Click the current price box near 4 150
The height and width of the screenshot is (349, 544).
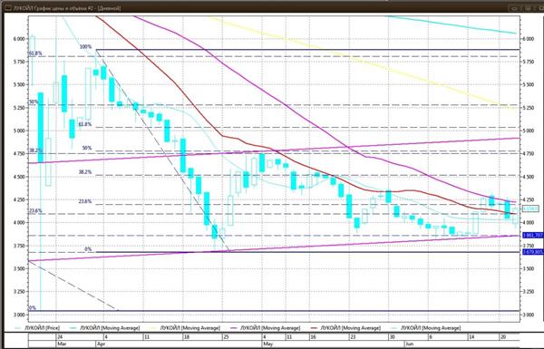pyautogui.click(x=530, y=208)
